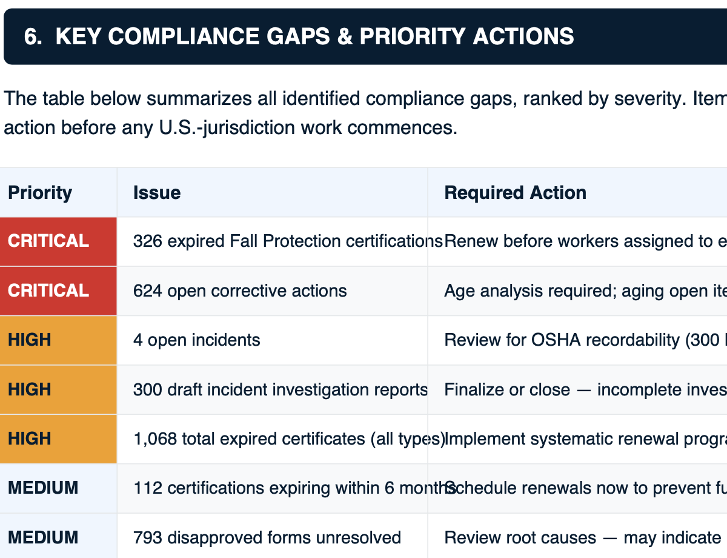Click 'Schedule renewals now' action text
The image size is (727, 558).
(586, 488)
